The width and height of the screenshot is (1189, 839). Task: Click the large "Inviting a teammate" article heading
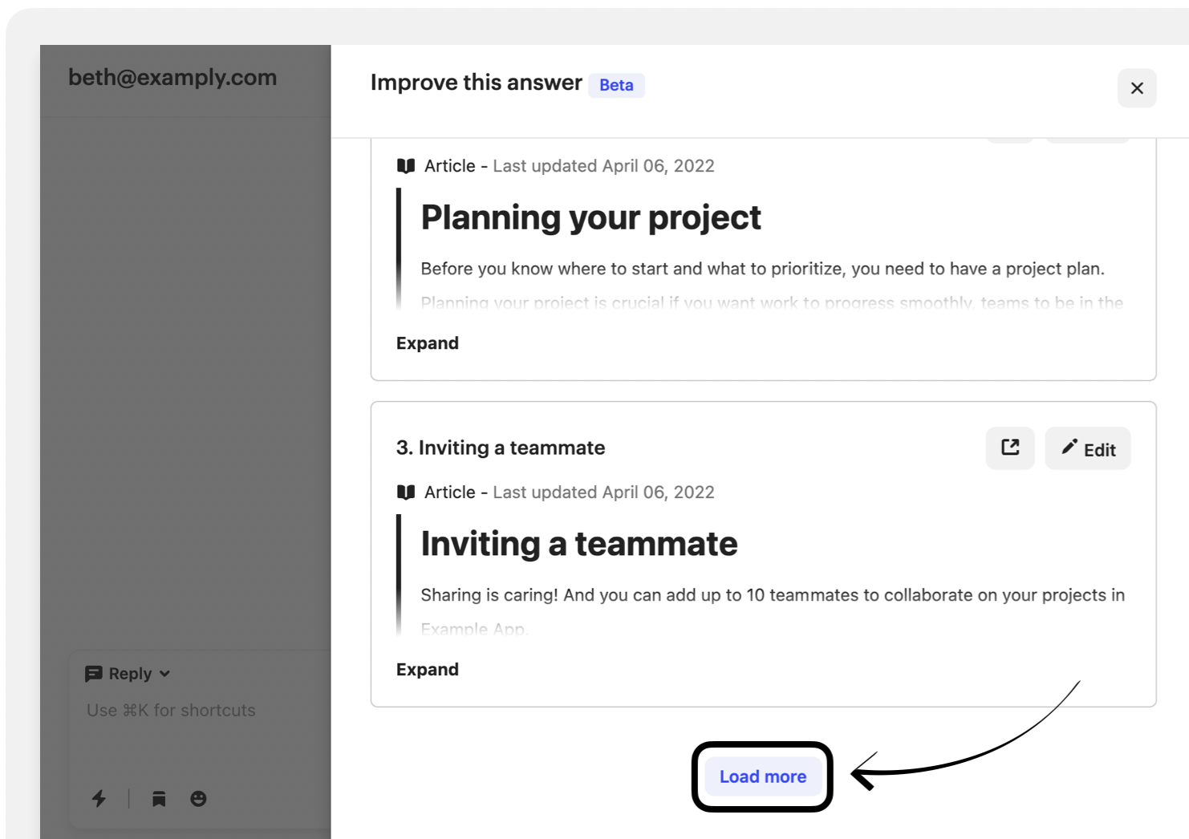click(x=578, y=544)
